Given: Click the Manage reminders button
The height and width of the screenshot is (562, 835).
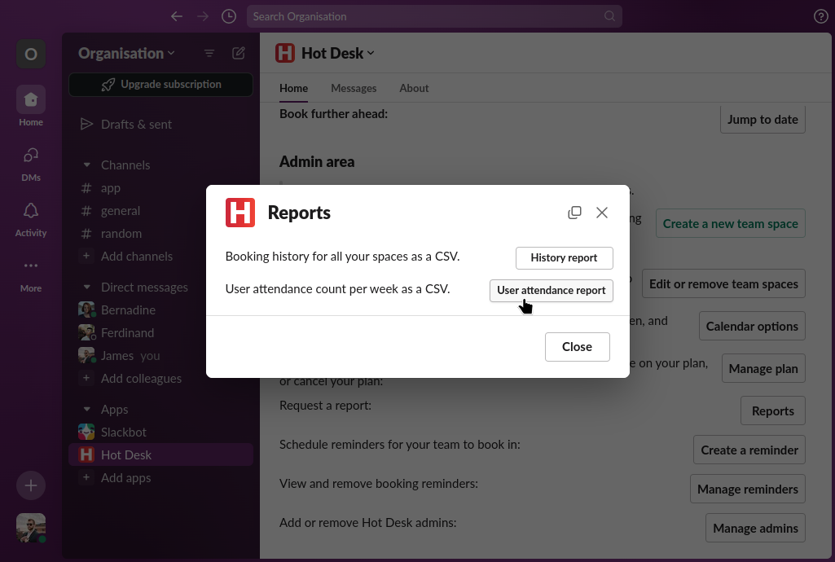Looking at the screenshot, I should tap(748, 489).
